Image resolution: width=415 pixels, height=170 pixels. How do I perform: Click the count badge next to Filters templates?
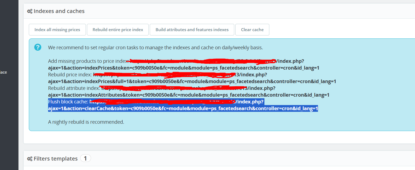click(85, 158)
